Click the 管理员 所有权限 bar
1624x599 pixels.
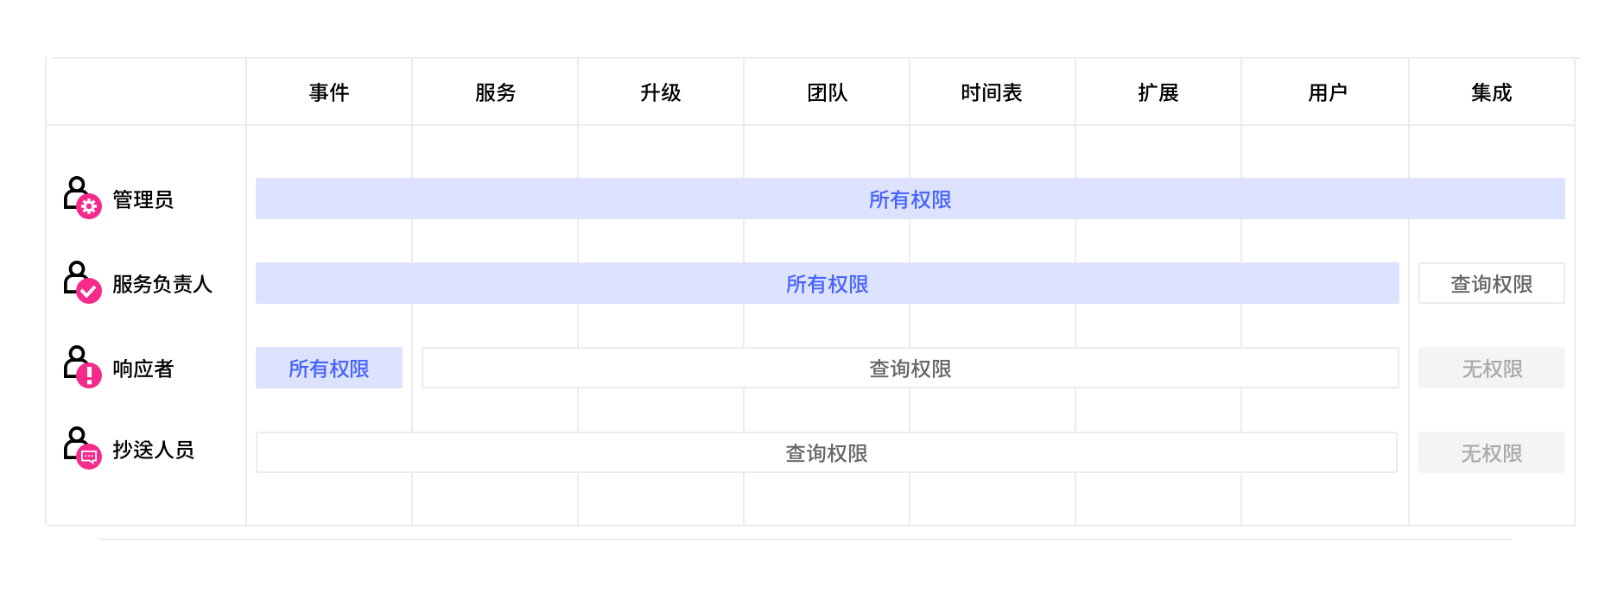click(910, 199)
